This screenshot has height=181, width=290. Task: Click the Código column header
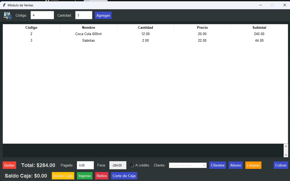point(31,27)
